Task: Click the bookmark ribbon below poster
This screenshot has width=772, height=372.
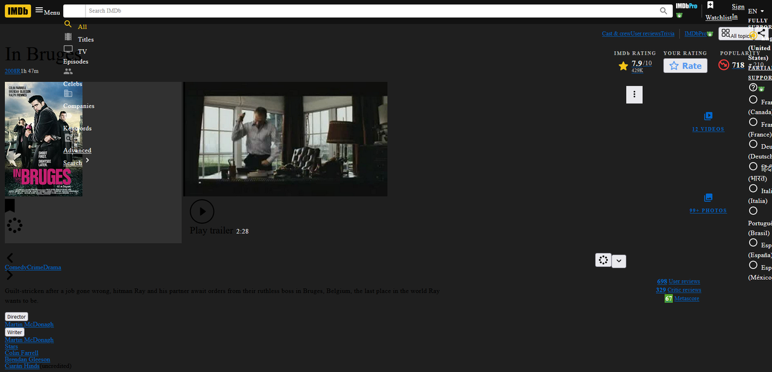Action: pyautogui.click(x=10, y=206)
